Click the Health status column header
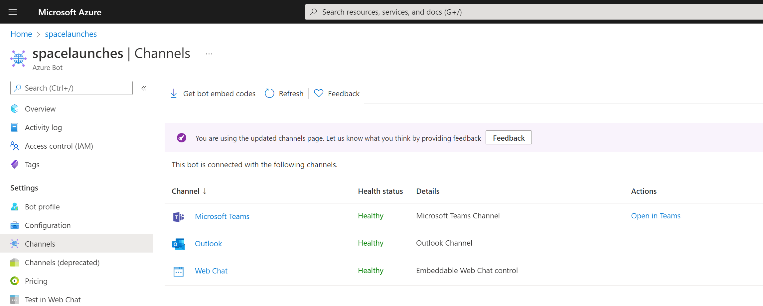 (x=380, y=191)
